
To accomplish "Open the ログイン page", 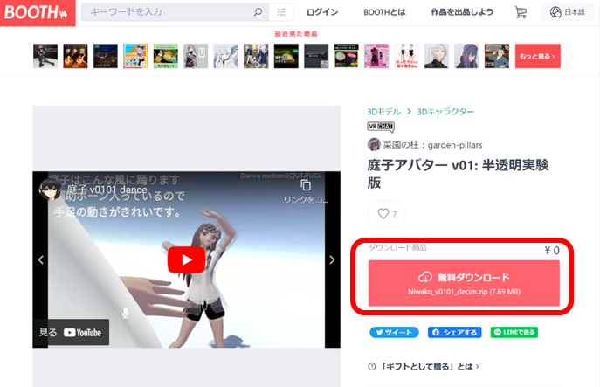I will coord(322,12).
